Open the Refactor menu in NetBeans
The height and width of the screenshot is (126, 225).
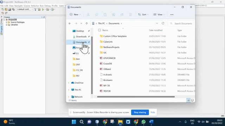(x=35, y=6)
